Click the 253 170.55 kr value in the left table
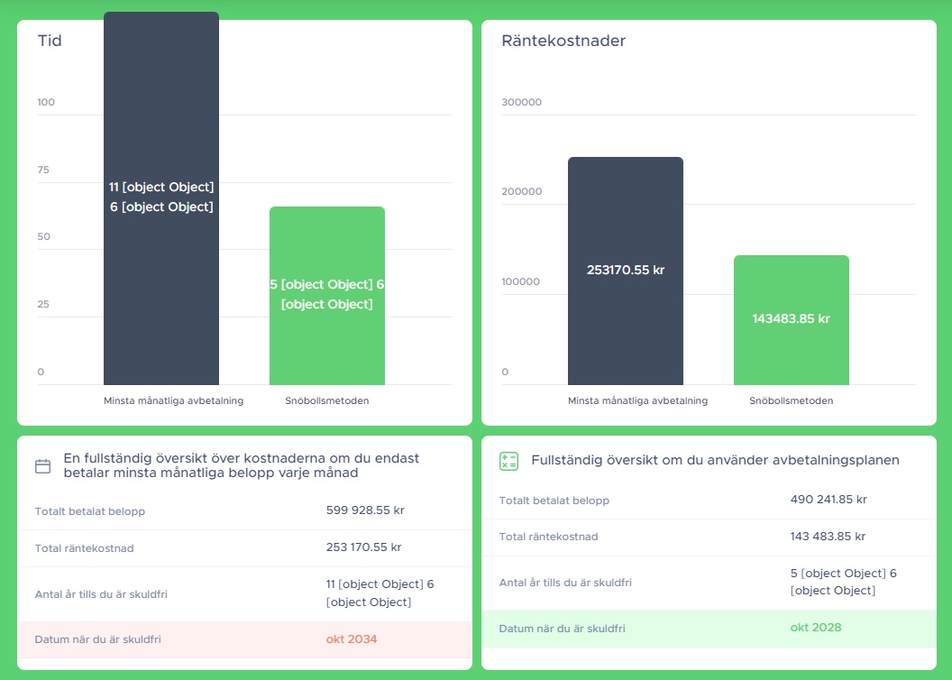The height and width of the screenshot is (680, 952). (x=363, y=547)
